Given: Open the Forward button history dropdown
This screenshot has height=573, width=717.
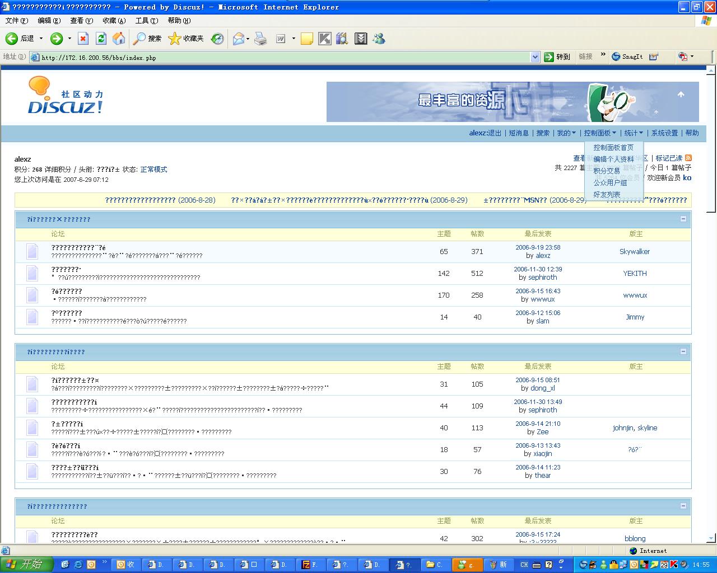Looking at the screenshot, I should point(69,39).
